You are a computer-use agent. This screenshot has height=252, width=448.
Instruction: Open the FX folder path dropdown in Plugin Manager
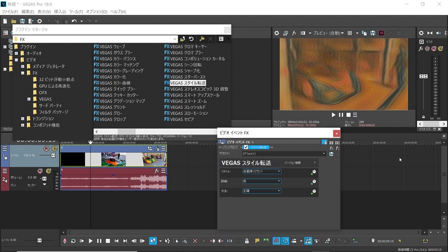175,39
